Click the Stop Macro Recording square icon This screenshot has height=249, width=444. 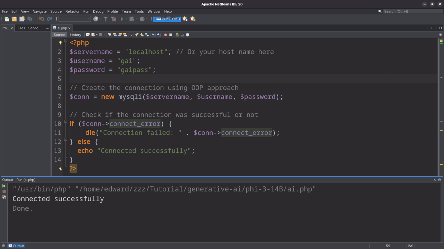[x=171, y=35]
